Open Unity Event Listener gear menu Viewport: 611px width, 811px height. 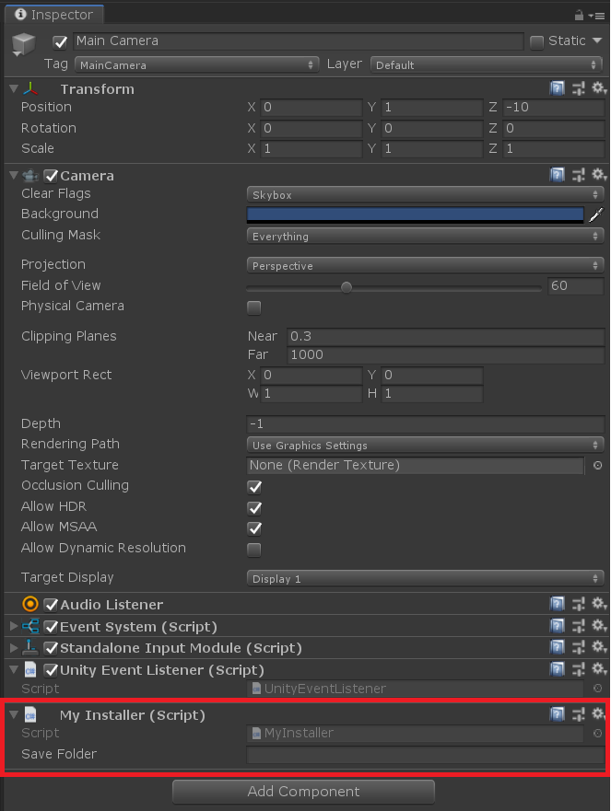coord(599,669)
